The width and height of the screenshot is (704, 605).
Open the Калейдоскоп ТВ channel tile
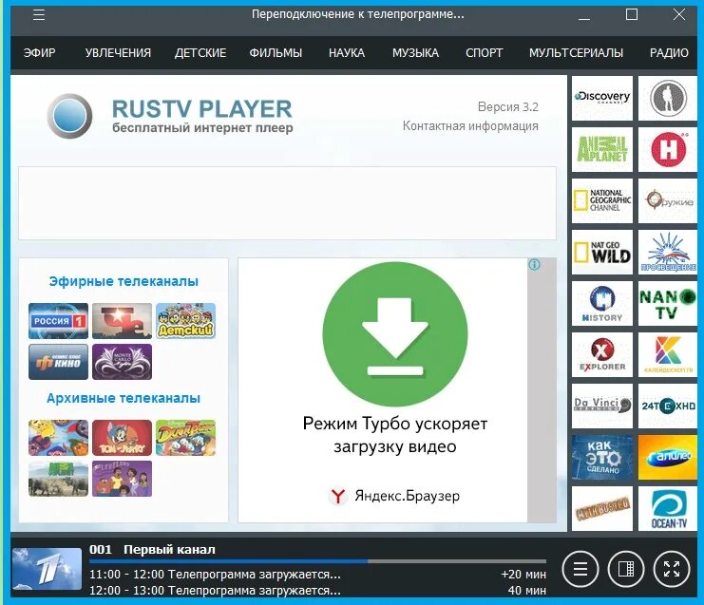pos(668,354)
